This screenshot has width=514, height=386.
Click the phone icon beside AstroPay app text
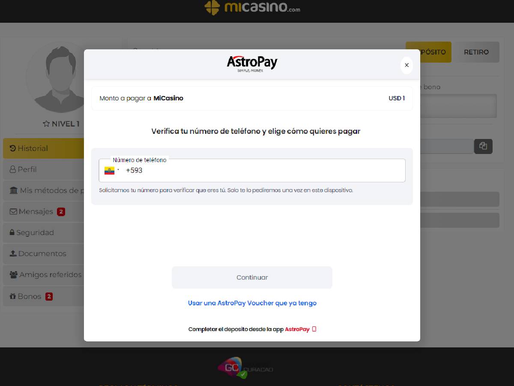click(314, 329)
